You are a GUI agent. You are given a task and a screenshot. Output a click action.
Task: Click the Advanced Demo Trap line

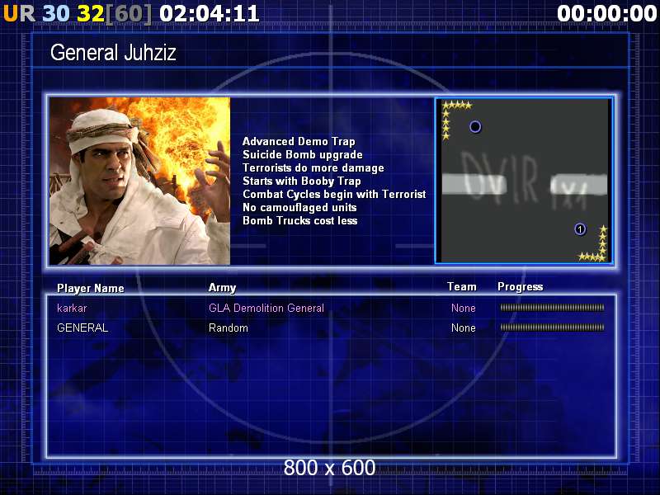coord(299,141)
